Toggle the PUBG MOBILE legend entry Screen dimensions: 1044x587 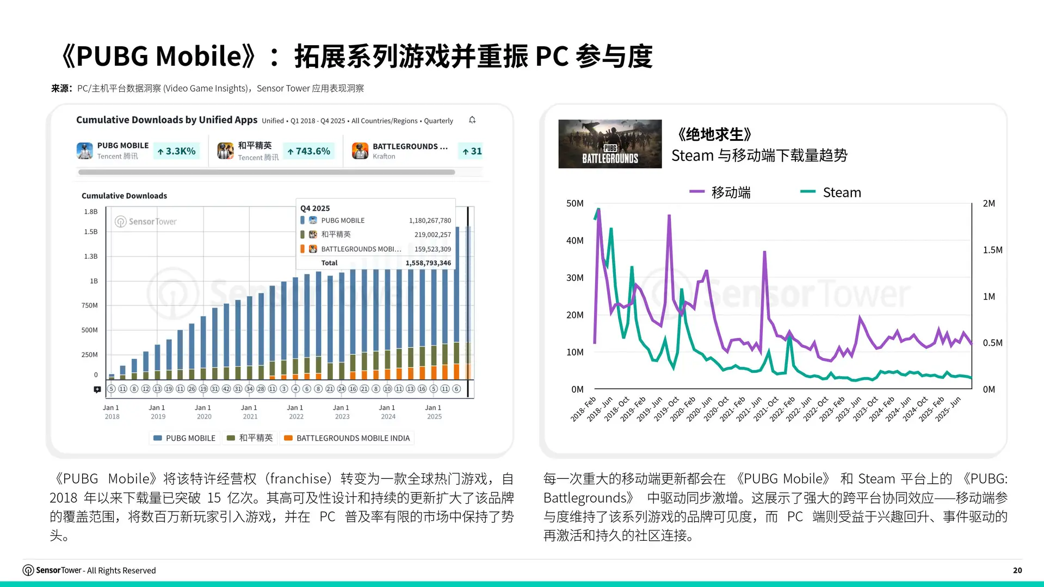184,438
